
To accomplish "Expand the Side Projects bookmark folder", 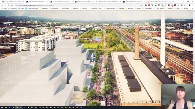I will (x=65, y=8).
